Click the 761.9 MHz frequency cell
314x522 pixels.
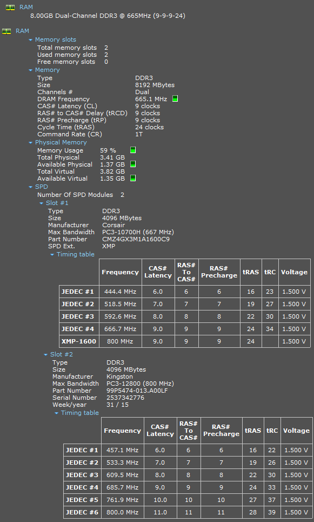(122, 500)
